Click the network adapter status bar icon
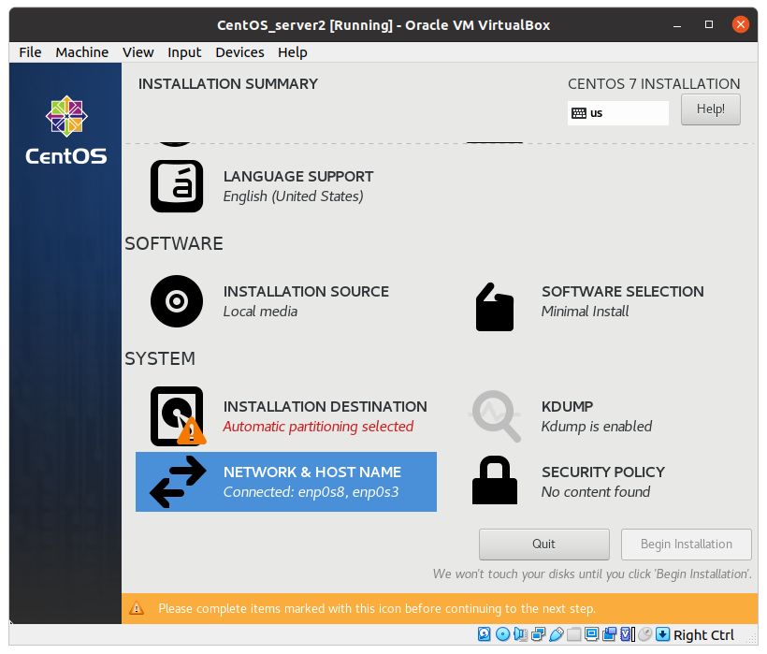767x654 pixels. coord(538,634)
